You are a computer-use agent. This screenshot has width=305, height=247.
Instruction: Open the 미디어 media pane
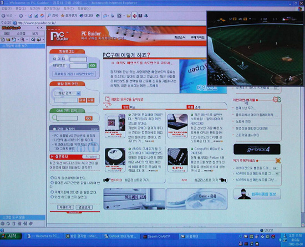pyautogui.click(x=87, y=16)
